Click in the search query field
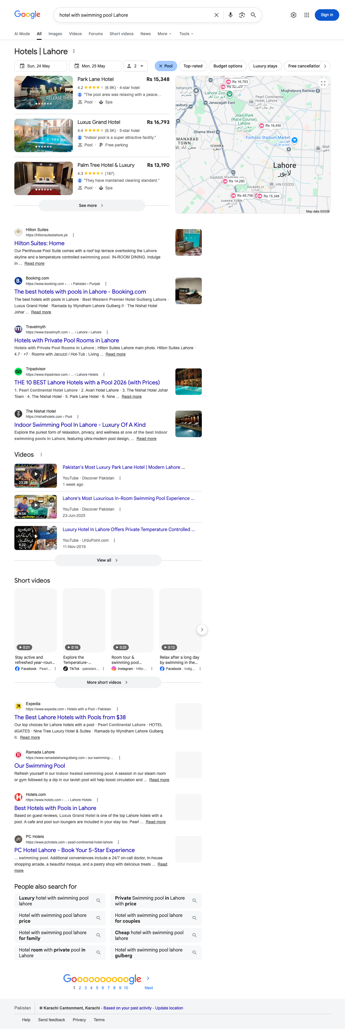 [133, 15]
